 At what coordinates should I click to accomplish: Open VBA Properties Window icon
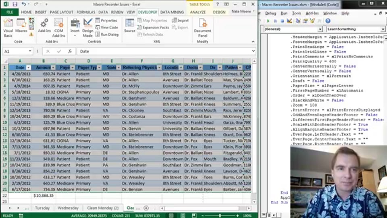tap(305, 21)
